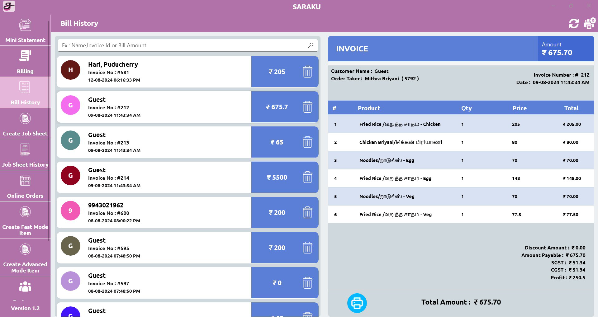The image size is (598, 317).
Task: Click the search magnifier icon
Action: [x=311, y=45]
